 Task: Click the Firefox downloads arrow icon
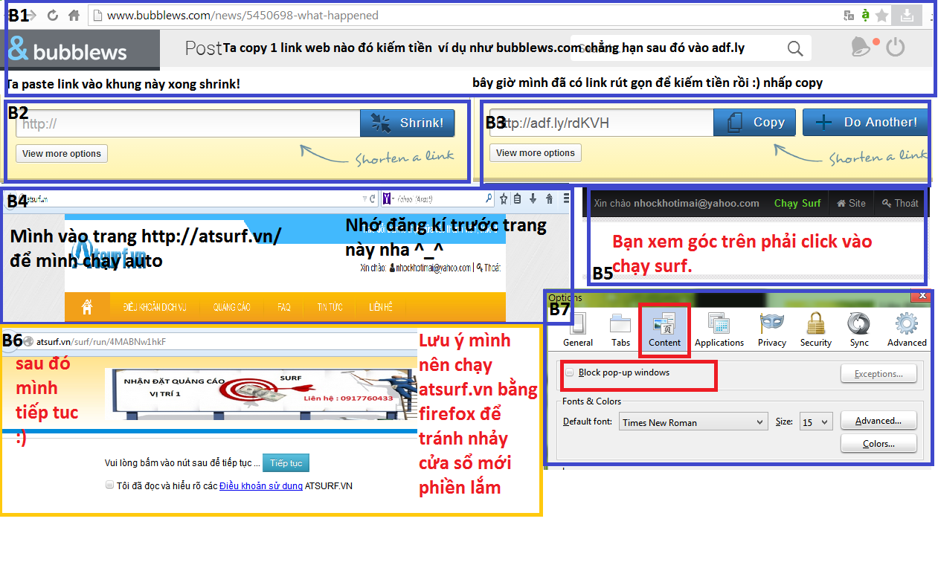pos(533,198)
